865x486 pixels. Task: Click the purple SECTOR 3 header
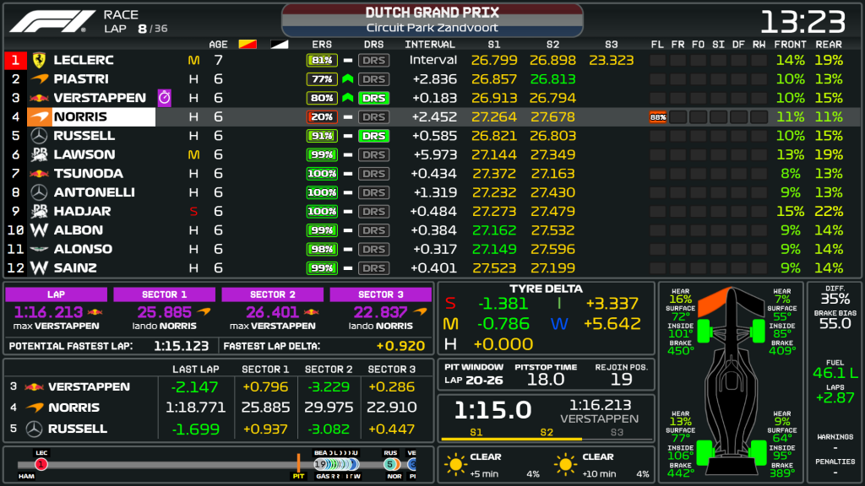coord(381,294)
